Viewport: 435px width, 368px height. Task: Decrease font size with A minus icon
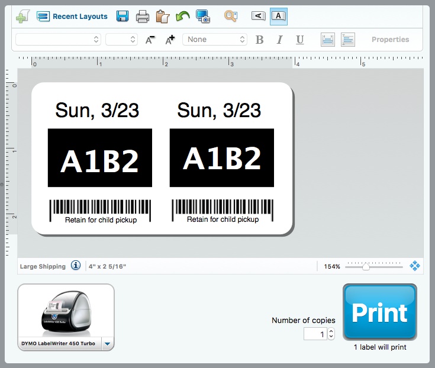(x=150, y=40)
